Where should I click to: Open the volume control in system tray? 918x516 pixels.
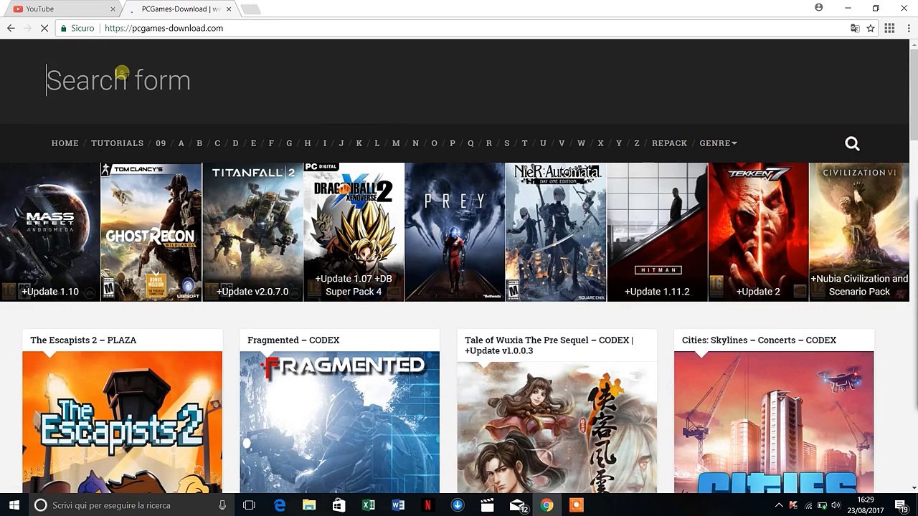point(836,505)
